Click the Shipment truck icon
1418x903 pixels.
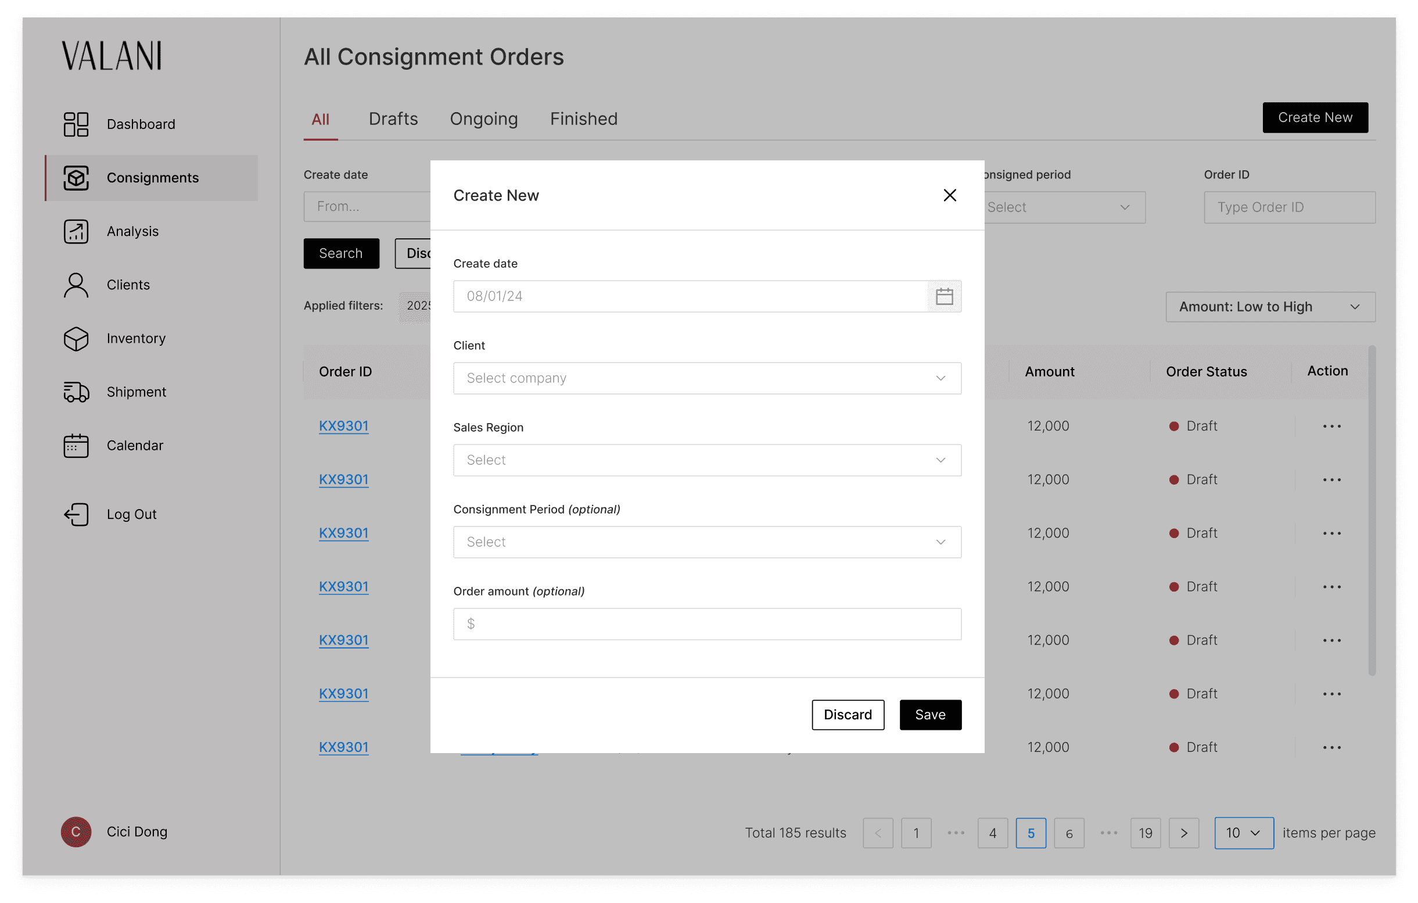pyautogui.click(x=76, y=392)
